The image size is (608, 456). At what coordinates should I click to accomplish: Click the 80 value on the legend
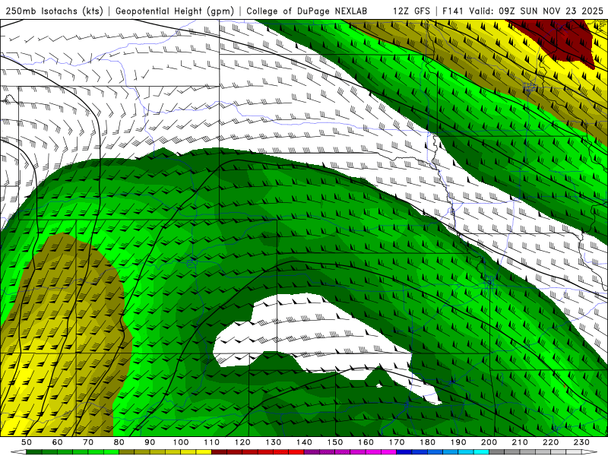[119, 442]
